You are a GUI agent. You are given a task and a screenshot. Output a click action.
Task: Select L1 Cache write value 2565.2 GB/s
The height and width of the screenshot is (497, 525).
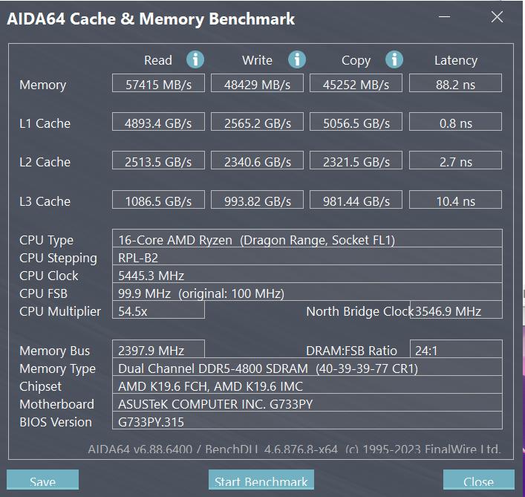click(257, 122)
